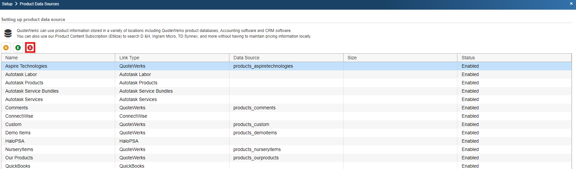This screenshot has width=576, height=169.
Task: Click the database stack icon
Action: [x=8, y=33]
